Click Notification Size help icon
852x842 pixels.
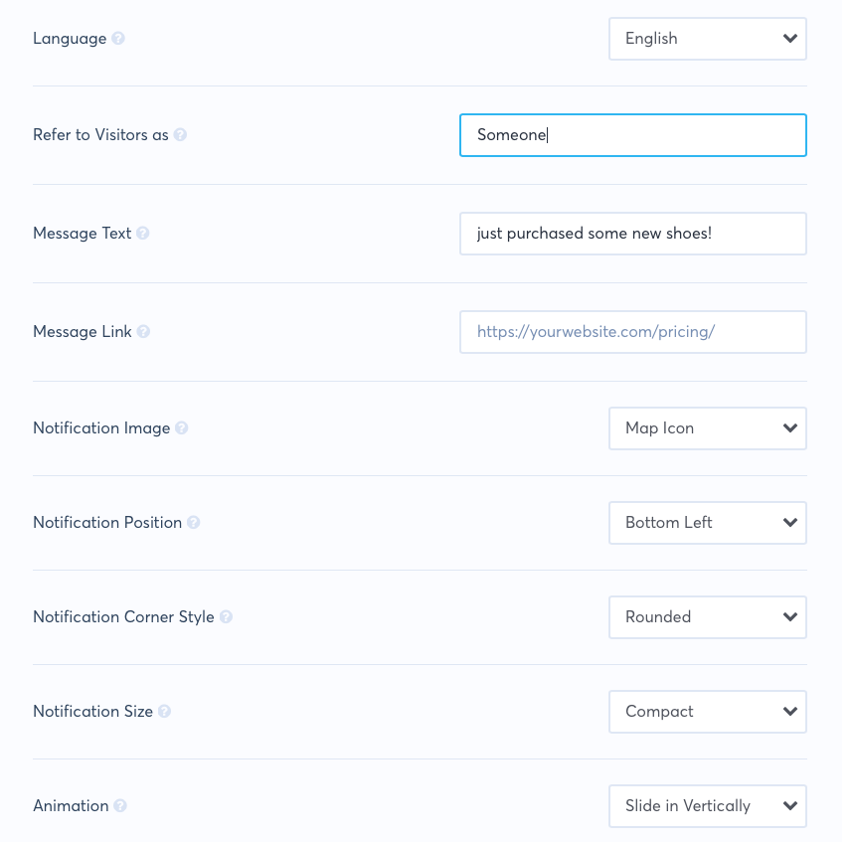click(164, 712)
